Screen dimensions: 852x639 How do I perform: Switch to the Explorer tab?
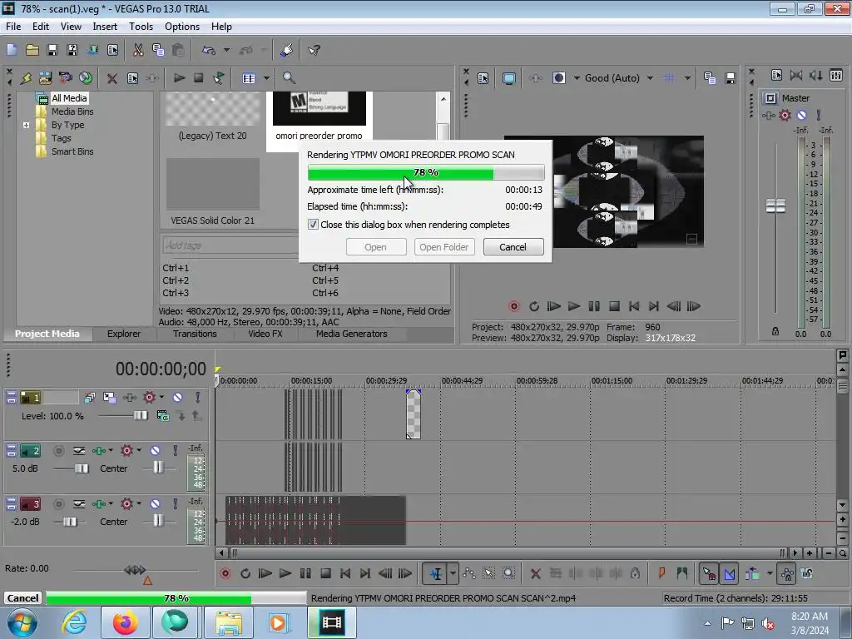point(124,334)
